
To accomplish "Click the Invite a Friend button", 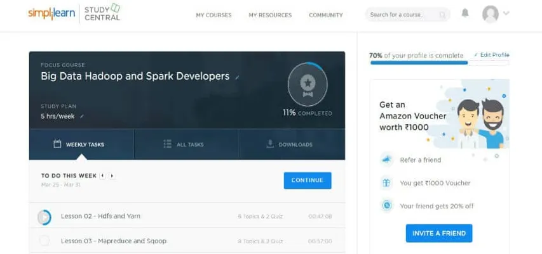I will coord(439,233).
